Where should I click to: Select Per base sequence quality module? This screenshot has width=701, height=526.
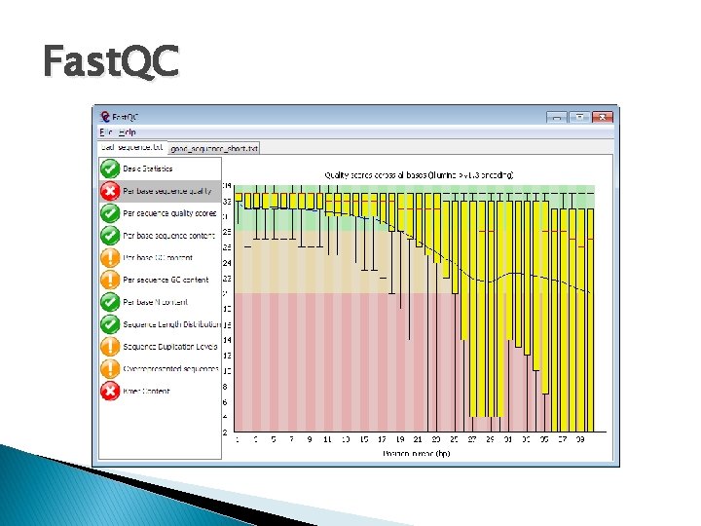point(160,191)
